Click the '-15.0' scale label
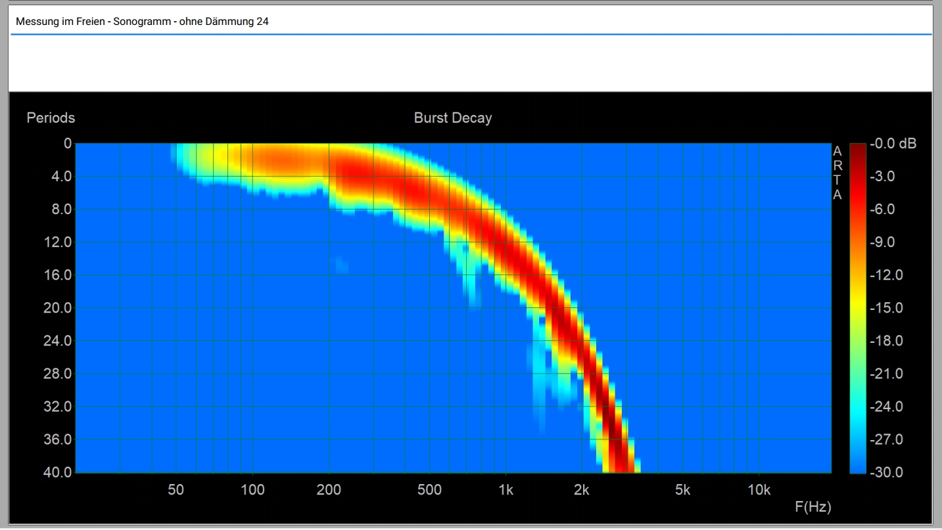This screenshot has height=530, width=942. coord(886,308)
